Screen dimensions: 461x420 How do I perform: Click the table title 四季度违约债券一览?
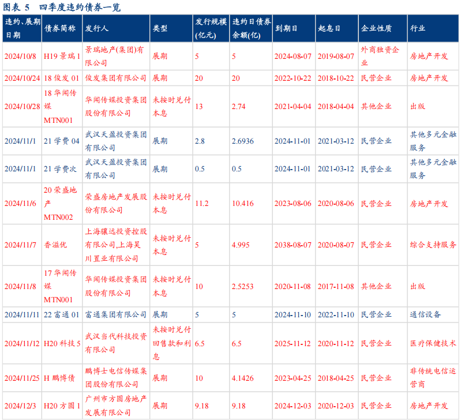[80, 7]
